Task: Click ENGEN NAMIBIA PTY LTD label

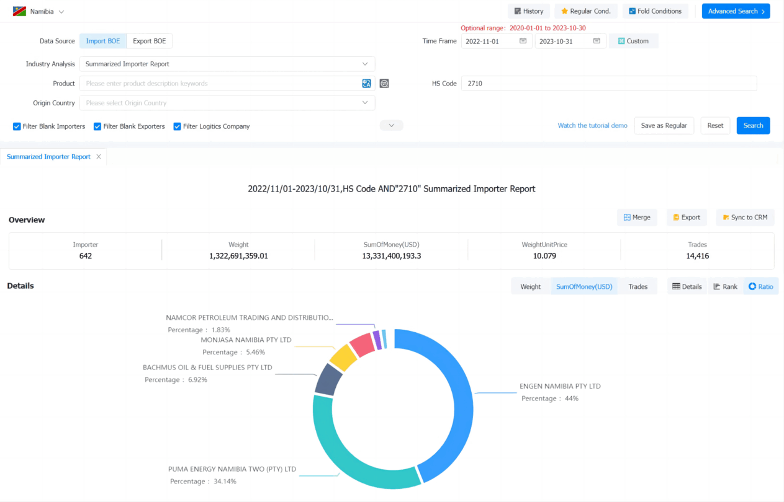Action: (560, 386)
